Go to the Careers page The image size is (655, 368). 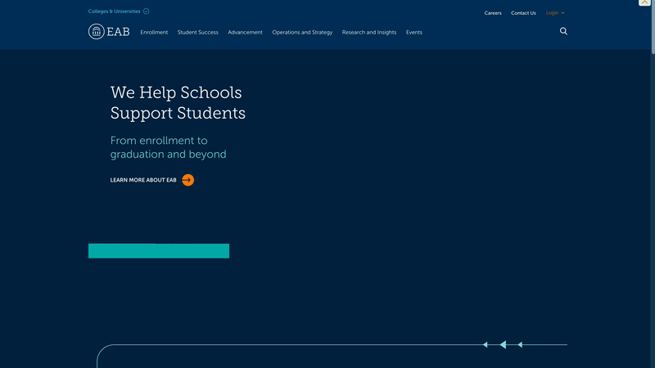(x=493, y=13)
